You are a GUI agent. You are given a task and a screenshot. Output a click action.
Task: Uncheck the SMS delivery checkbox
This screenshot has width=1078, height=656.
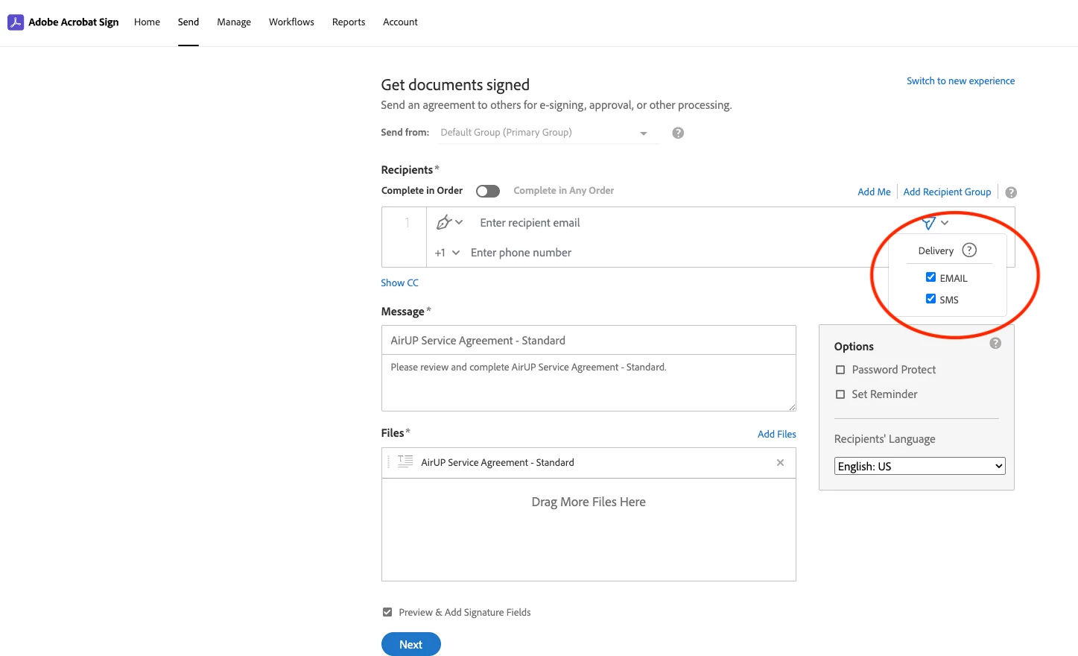point(930,299)
